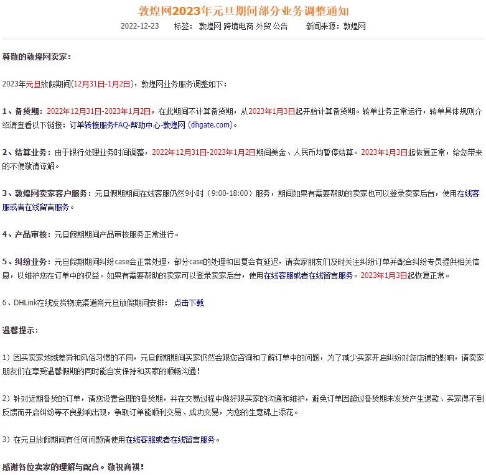Click tip 1) beginning 因买卖家地域差异
Image resolution: width=486 pixels, height=475 pixels.
(243, 364)
